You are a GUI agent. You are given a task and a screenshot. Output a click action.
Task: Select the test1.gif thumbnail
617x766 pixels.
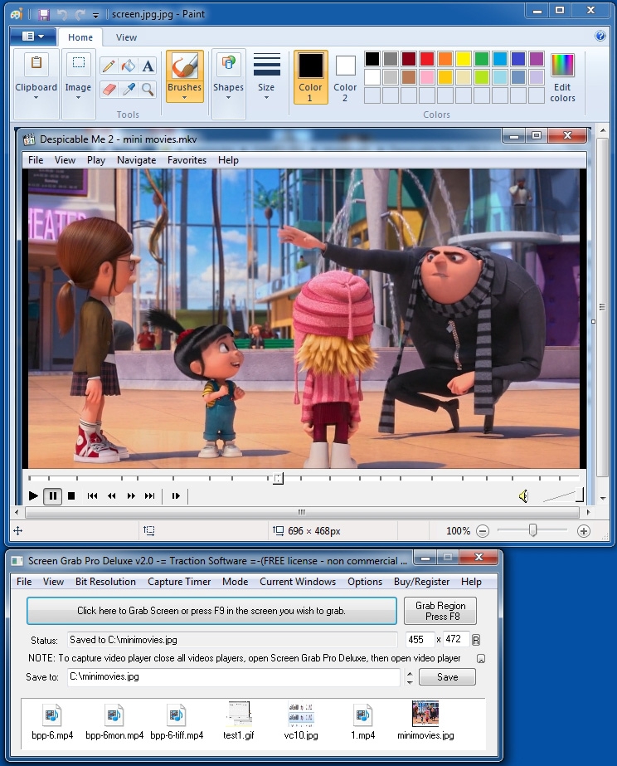[239, 714]
